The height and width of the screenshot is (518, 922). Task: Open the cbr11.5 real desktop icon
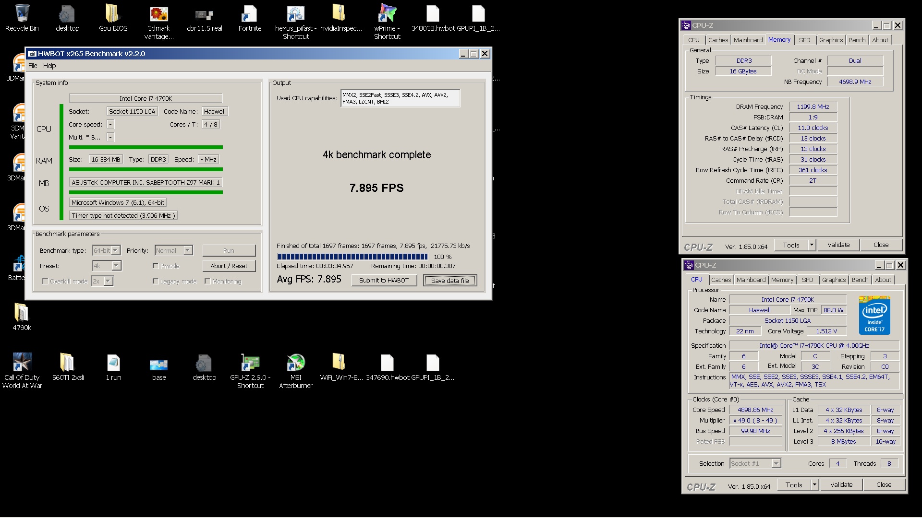[205, 18]
